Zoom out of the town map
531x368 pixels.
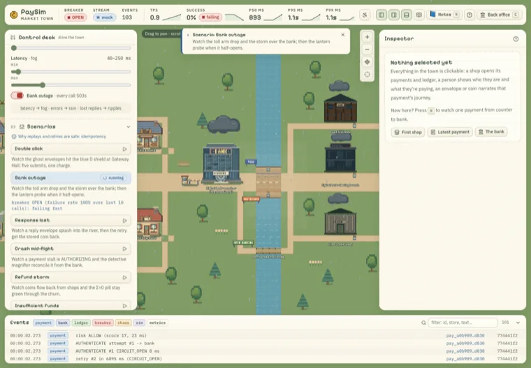[367, 50]
